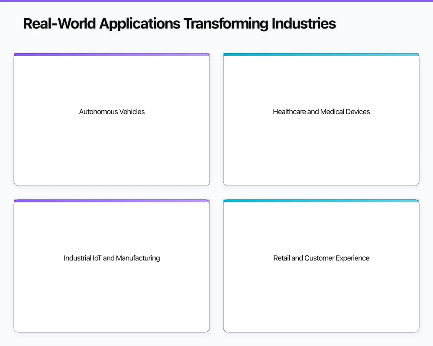Select the Industrial IoT and Manufacturing label
Viewport: 433px width, 346px height.
pos(112,258)
